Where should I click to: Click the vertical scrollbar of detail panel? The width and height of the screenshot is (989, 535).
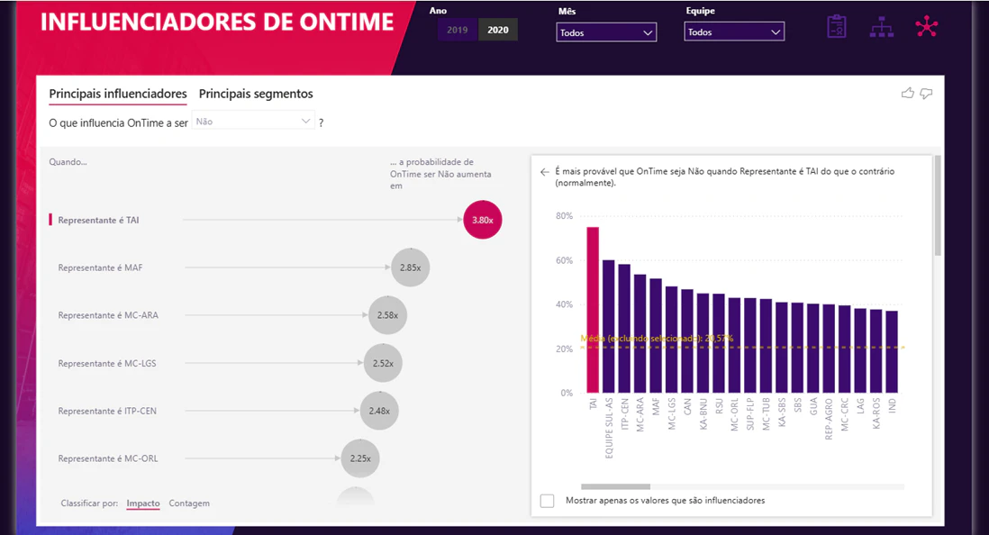point(938,205)
